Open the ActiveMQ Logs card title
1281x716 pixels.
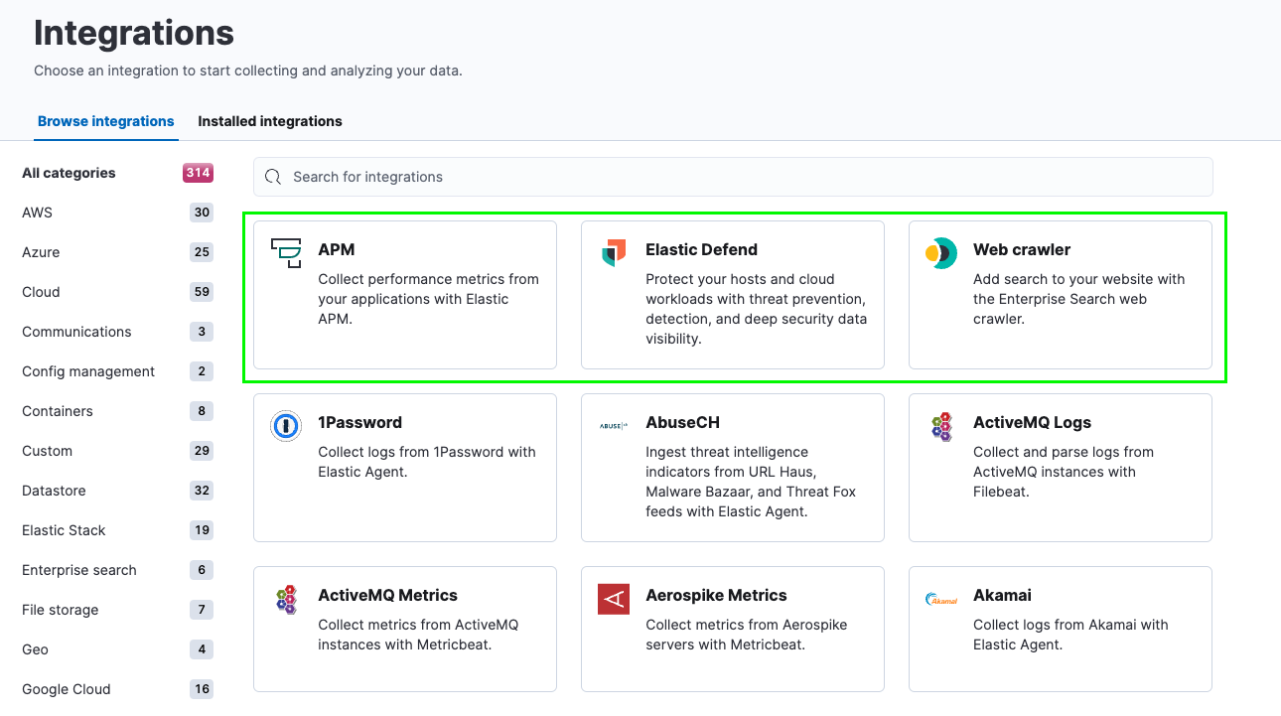coord(1032,422)
